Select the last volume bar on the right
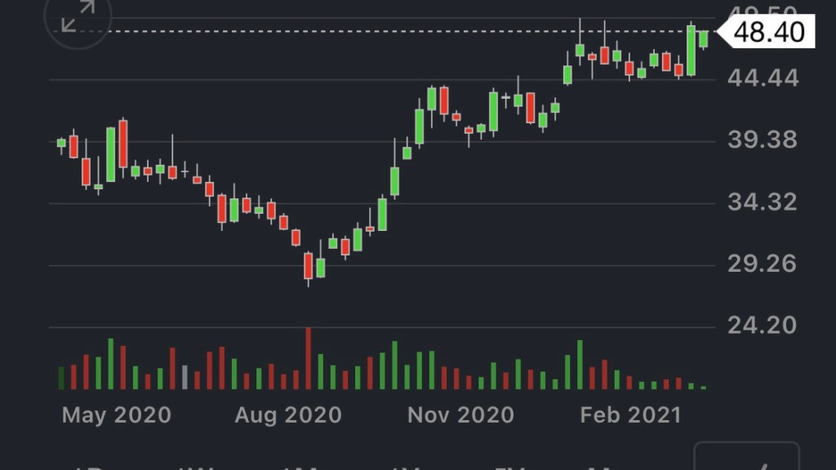 [703, 387]
